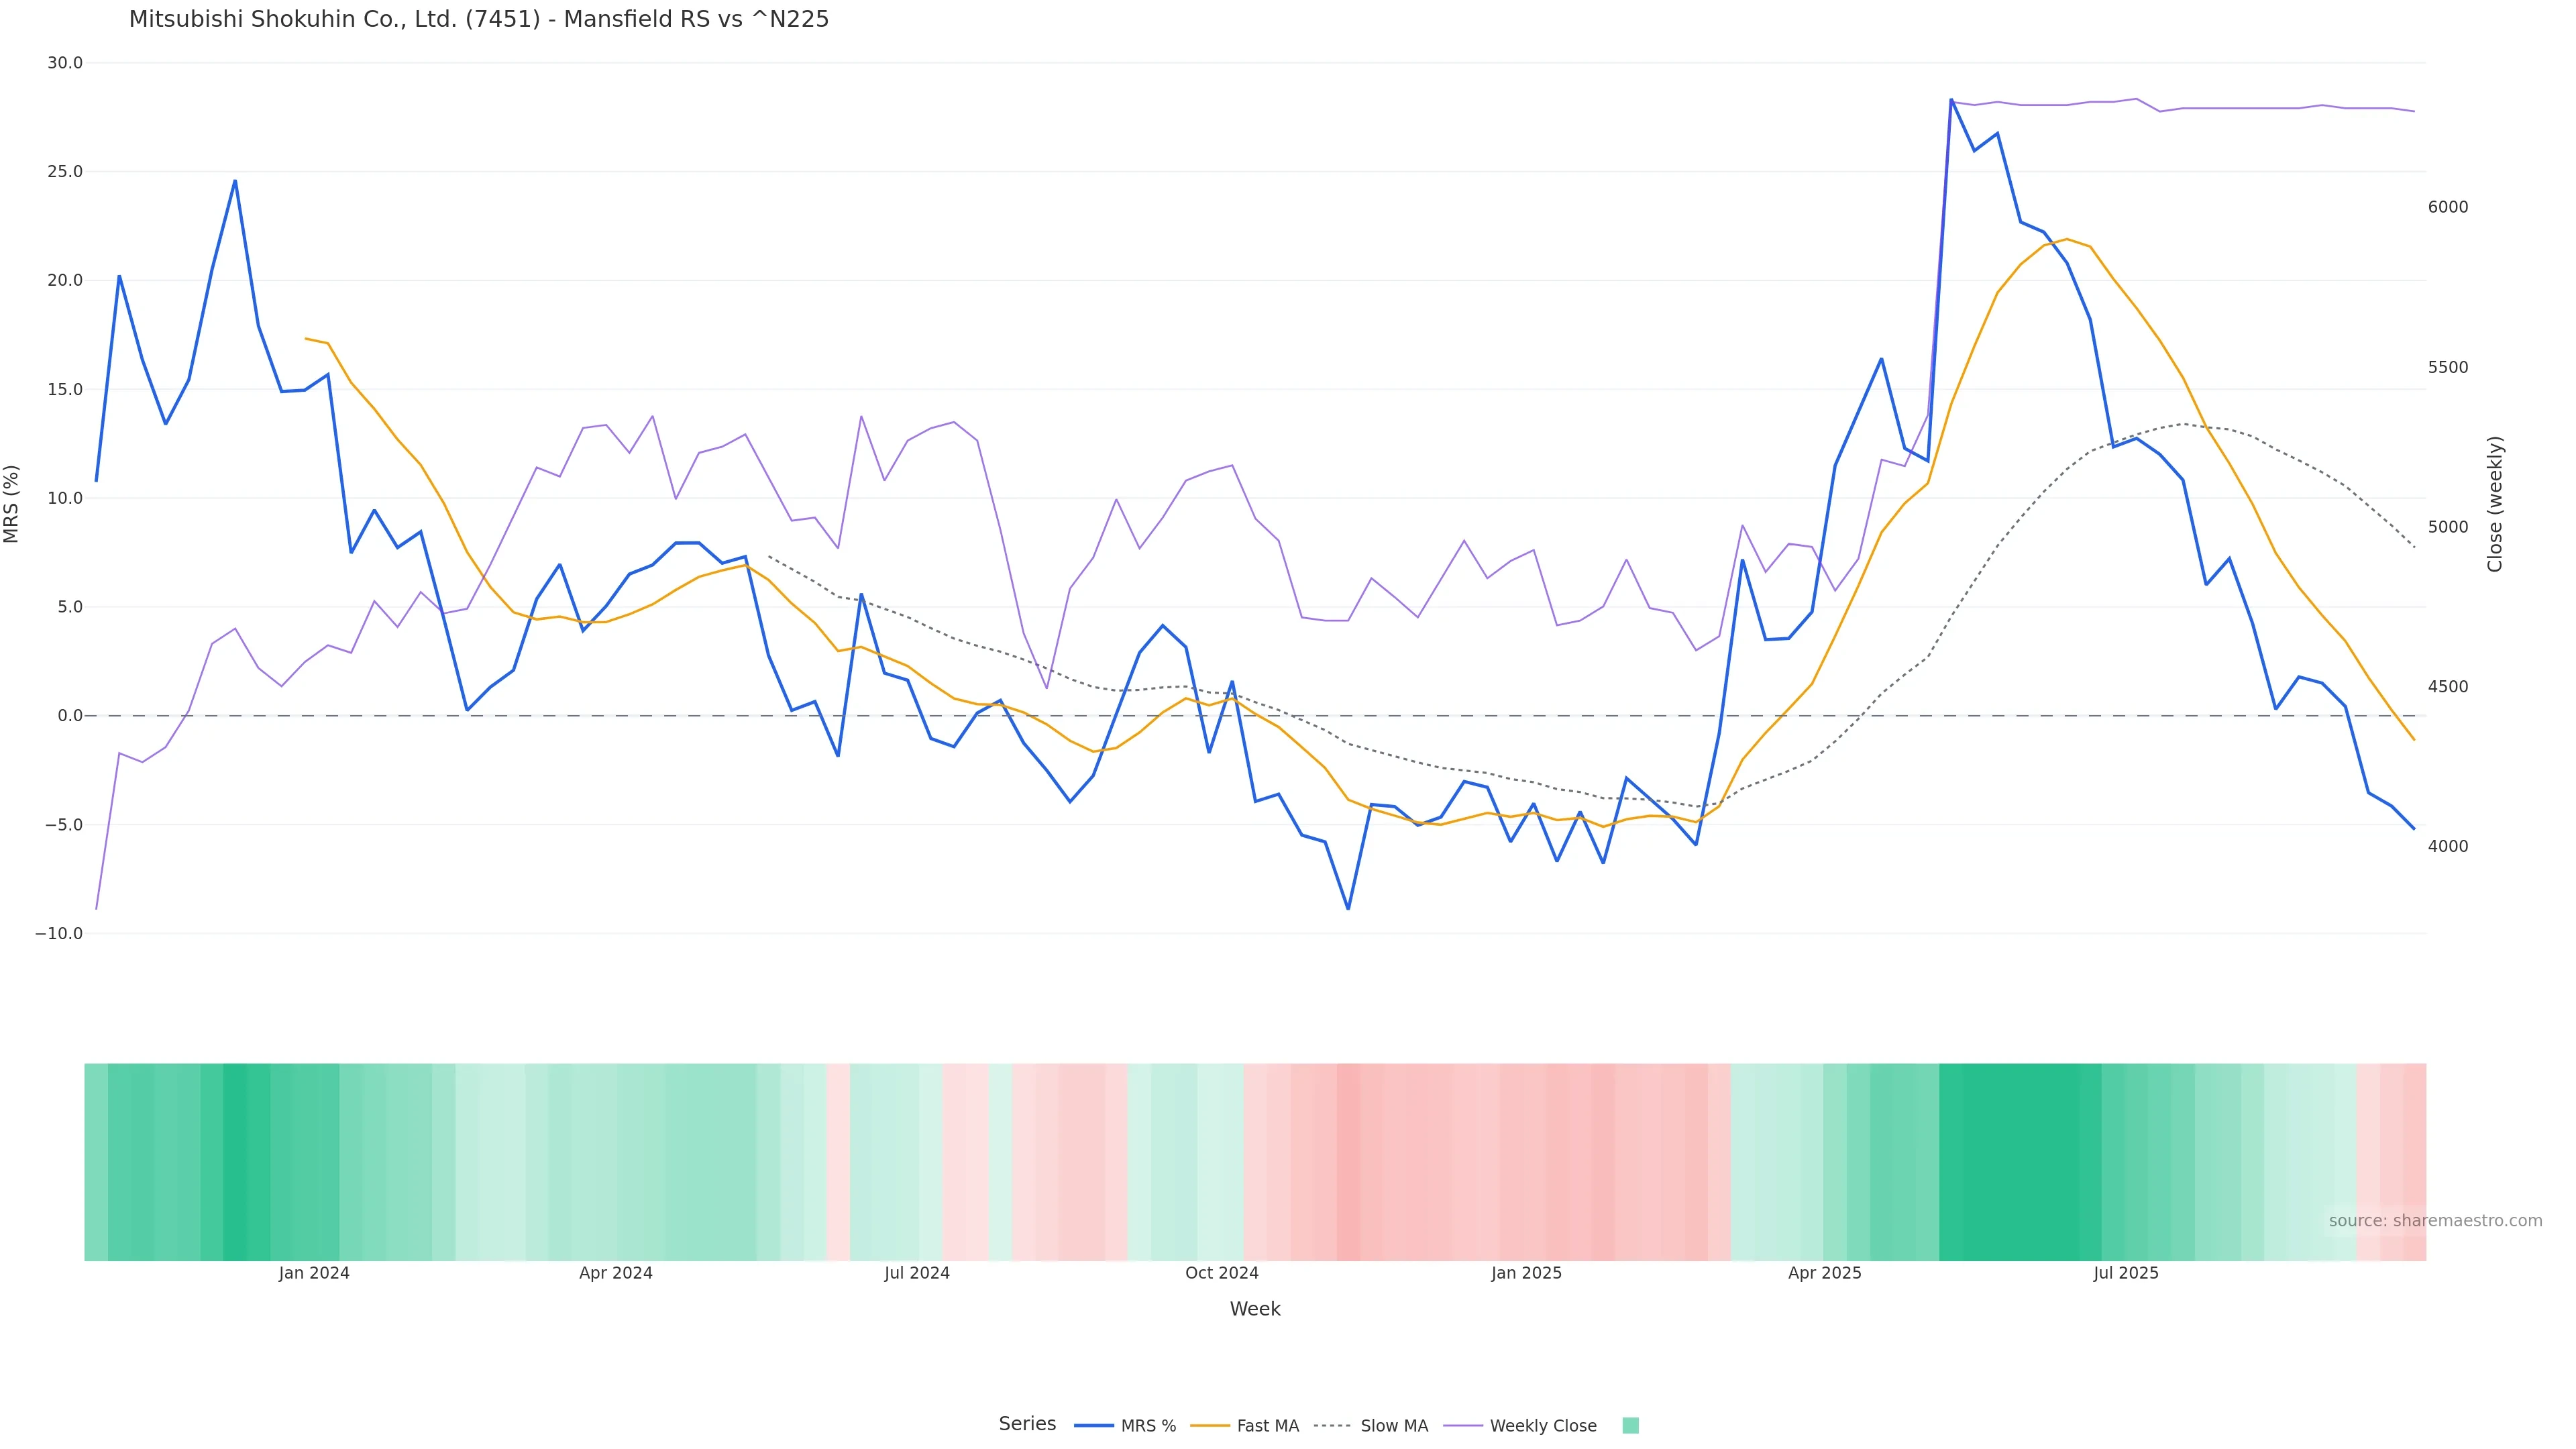
Task: Click the "Jan 2024" x-axis label
Action: click(x=314, y=1273)
